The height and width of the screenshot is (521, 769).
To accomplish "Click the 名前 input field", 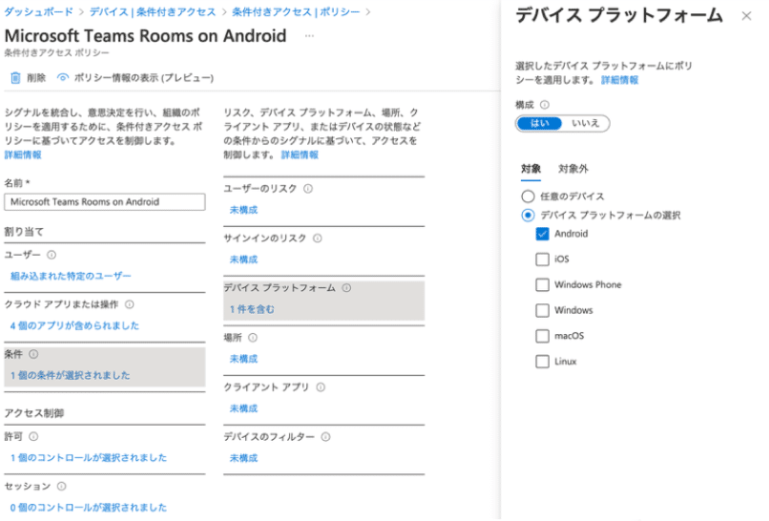I will click(x=104, y=201).
